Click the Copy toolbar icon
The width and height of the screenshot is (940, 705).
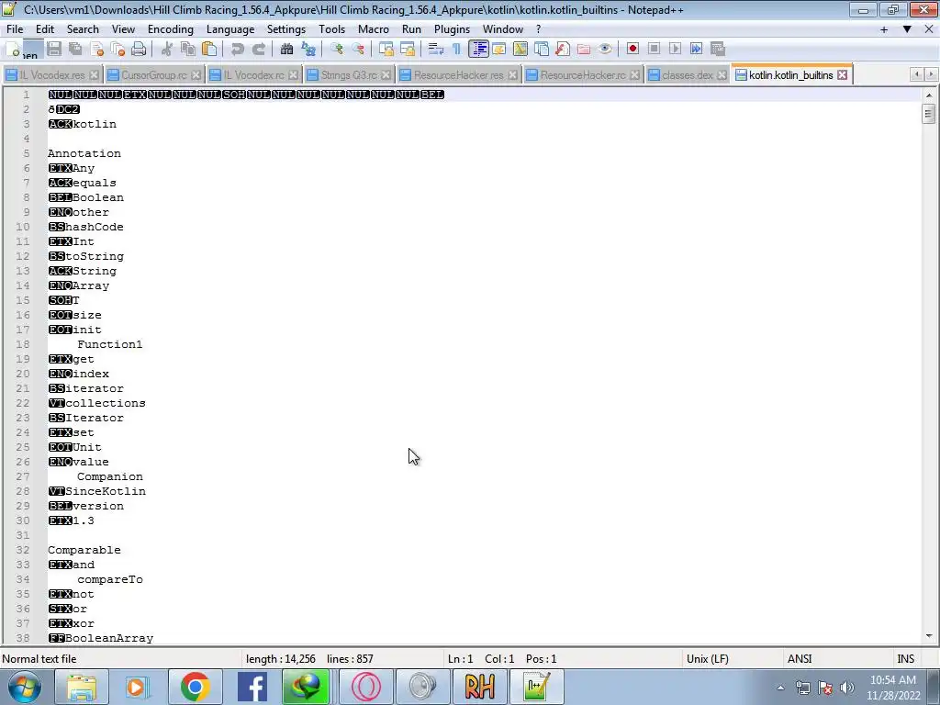187,50
